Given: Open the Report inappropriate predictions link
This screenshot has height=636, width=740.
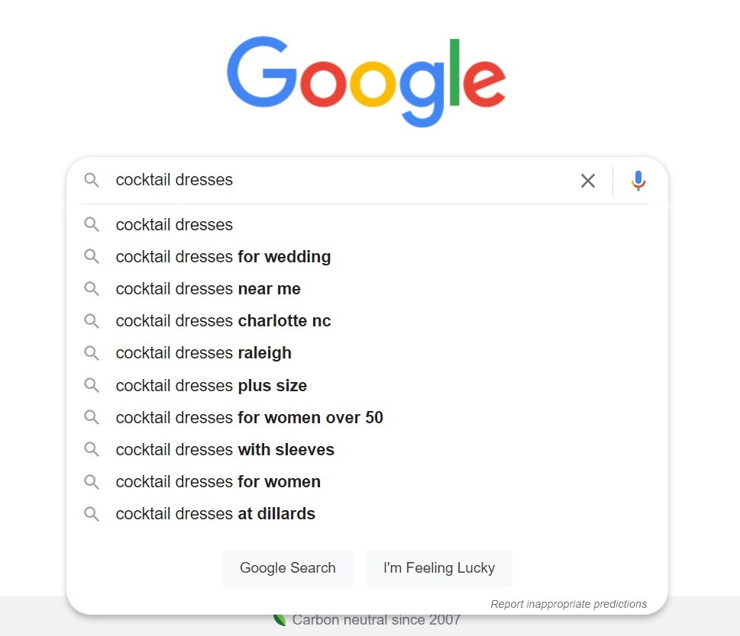Looking at the screenshot, I should (x=568, y=603).
